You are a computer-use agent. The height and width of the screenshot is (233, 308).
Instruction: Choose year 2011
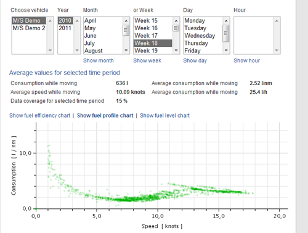tap(65, 28)
